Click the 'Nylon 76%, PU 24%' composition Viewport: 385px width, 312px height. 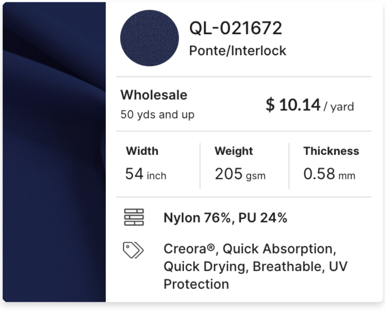pyautogui.click(x=225, y=218)
